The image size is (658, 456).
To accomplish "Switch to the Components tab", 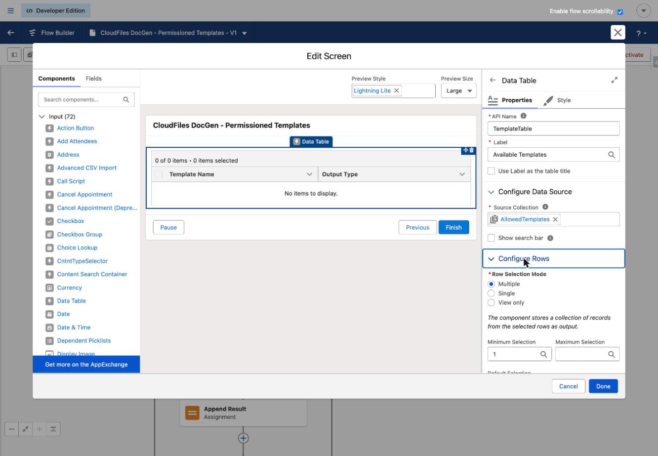I will click(57, 79).
